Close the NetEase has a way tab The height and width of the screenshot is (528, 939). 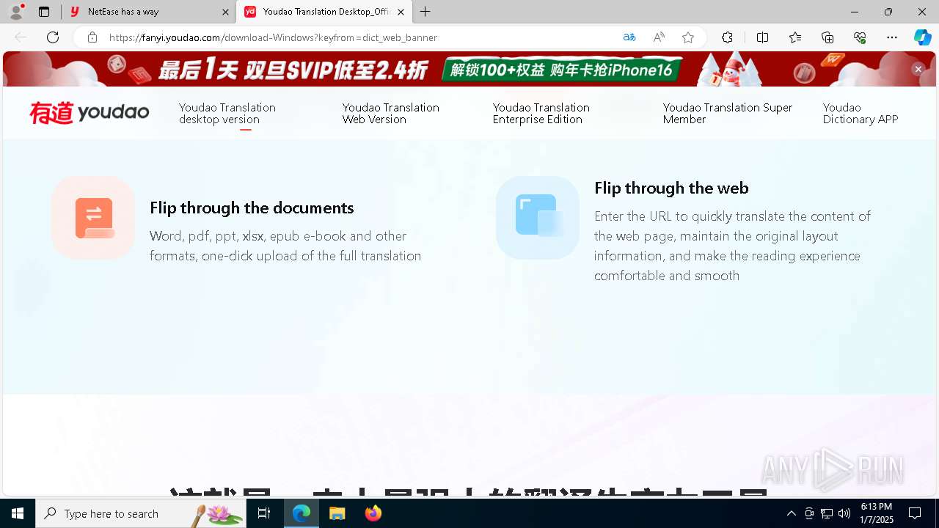[x=225, y=12]
